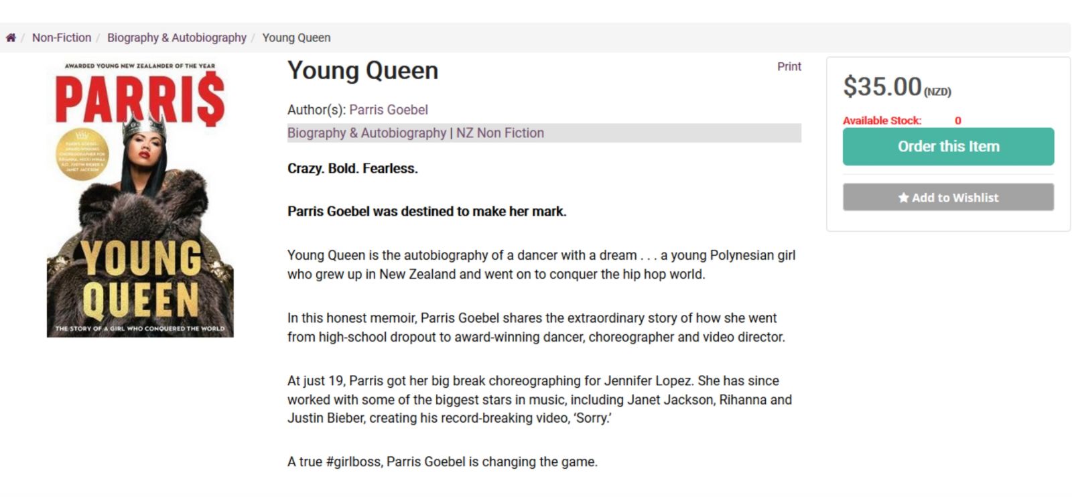Click the 'destined to make her mark' line

[x=427, y=211]
